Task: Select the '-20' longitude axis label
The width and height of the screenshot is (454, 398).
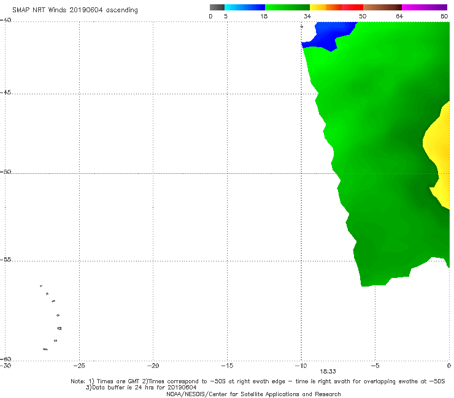Action: (153, 366)
